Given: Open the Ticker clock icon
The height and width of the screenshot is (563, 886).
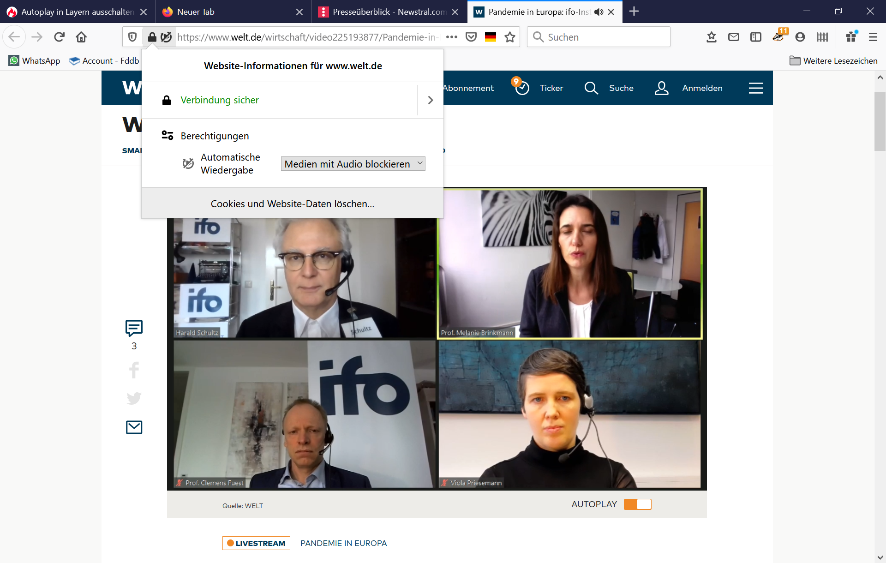Looking at the screenshot, I should tap(522, 88).
